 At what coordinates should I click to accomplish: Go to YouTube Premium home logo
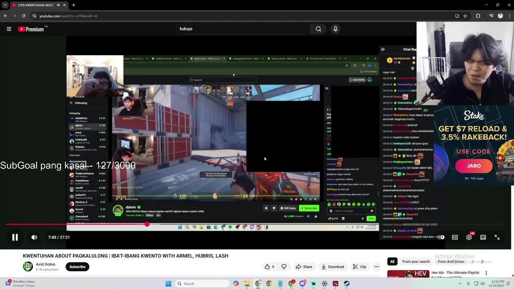31,29
